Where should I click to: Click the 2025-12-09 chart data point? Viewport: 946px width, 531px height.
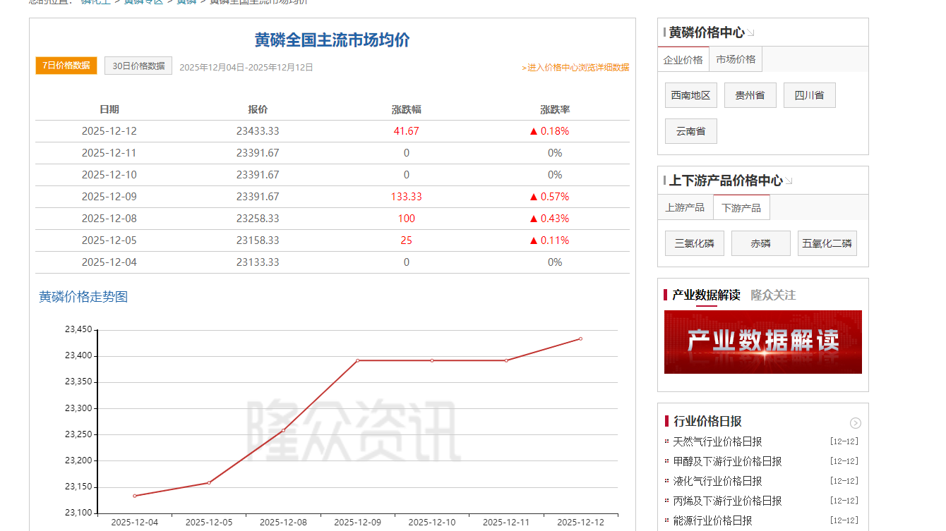pos(357,360)
